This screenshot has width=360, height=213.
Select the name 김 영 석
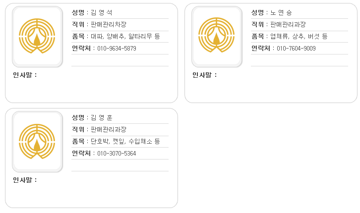pyautogui.click(x=102, y=12)
